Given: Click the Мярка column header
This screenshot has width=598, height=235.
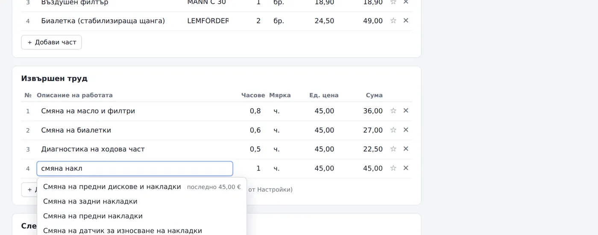Looking at the screenshot, I should coord(280,95).
